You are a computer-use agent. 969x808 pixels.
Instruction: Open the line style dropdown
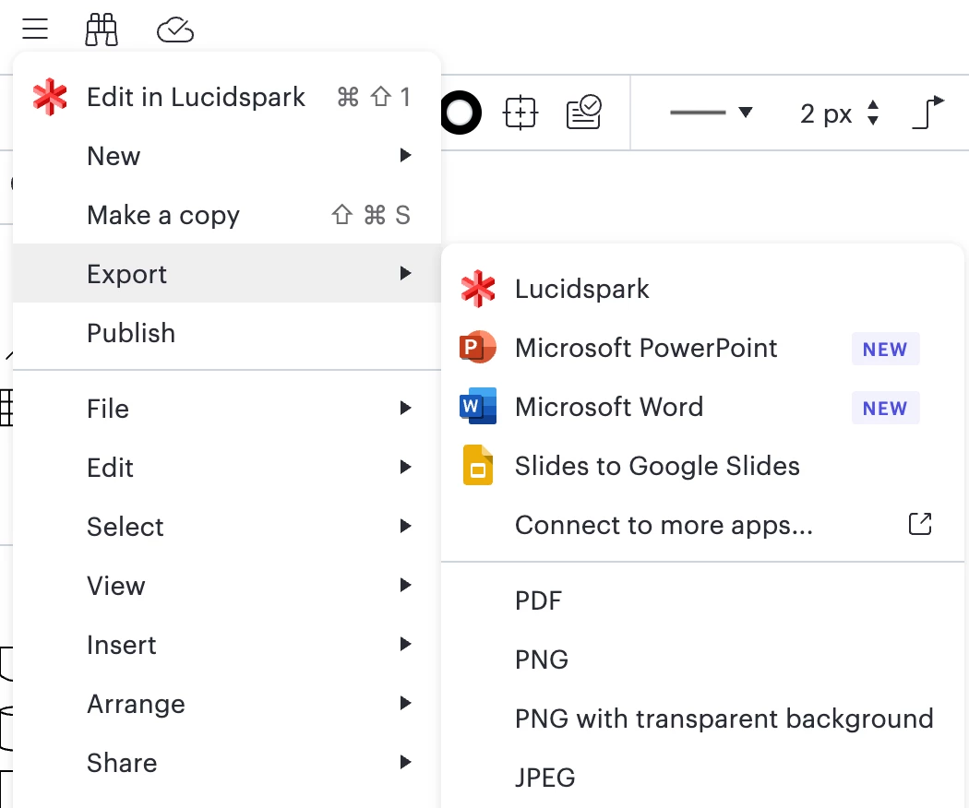click(x=711, y=113)
